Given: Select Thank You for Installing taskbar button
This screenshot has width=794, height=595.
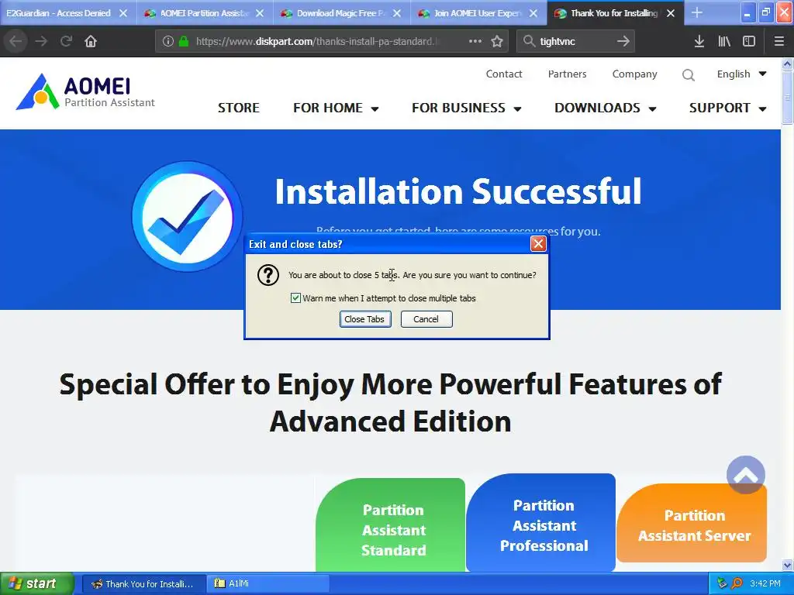Looking at the screenshot, I should pyautogui.click(x=143, y=584).
